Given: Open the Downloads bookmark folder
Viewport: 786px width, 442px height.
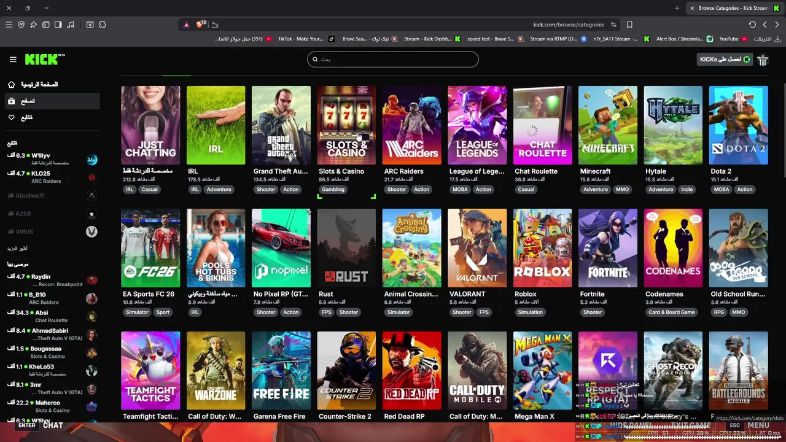Looking at the screenshot, I should (x=767, y=39).
